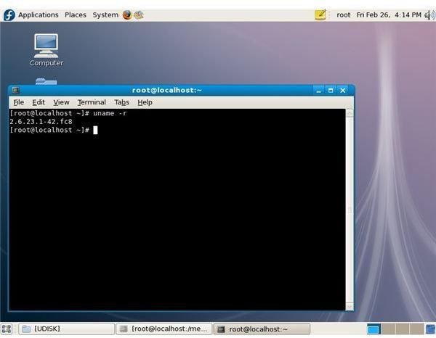Open the terminal File menu
The width and height of the screenshot is (436, 338).
[19, 102]
